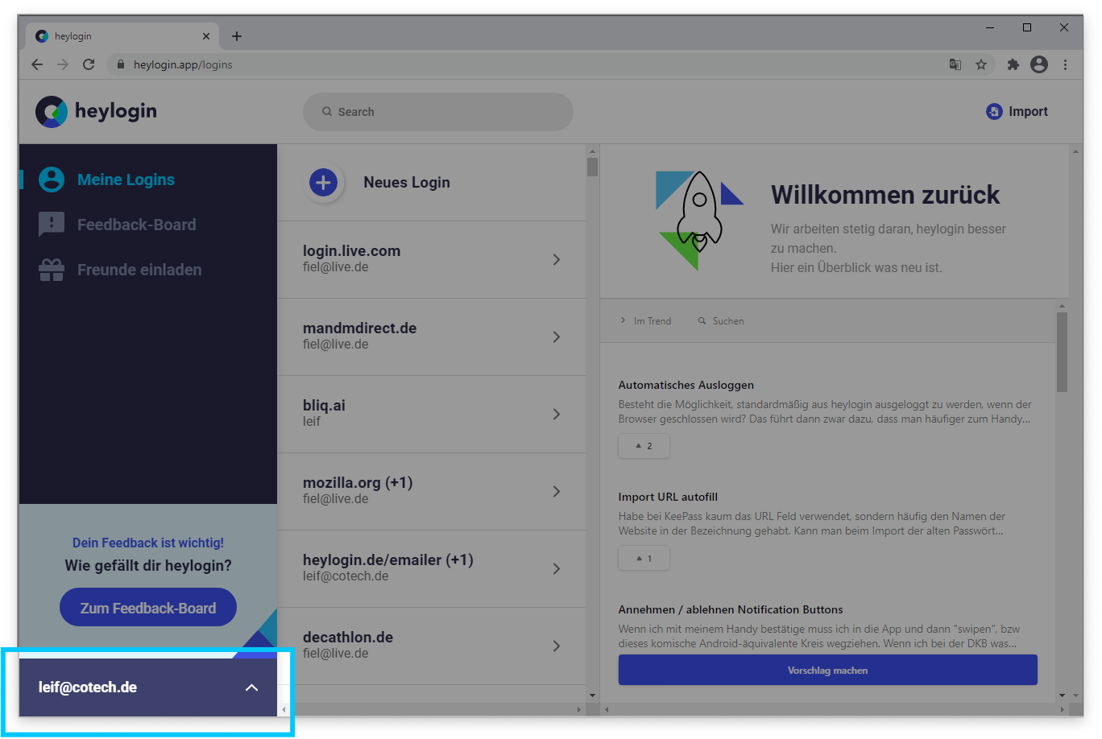Click the feedback board scrollbar thumb
Image resolution: width=1102 pixels, height=739 pixels.
point(1062,353)
